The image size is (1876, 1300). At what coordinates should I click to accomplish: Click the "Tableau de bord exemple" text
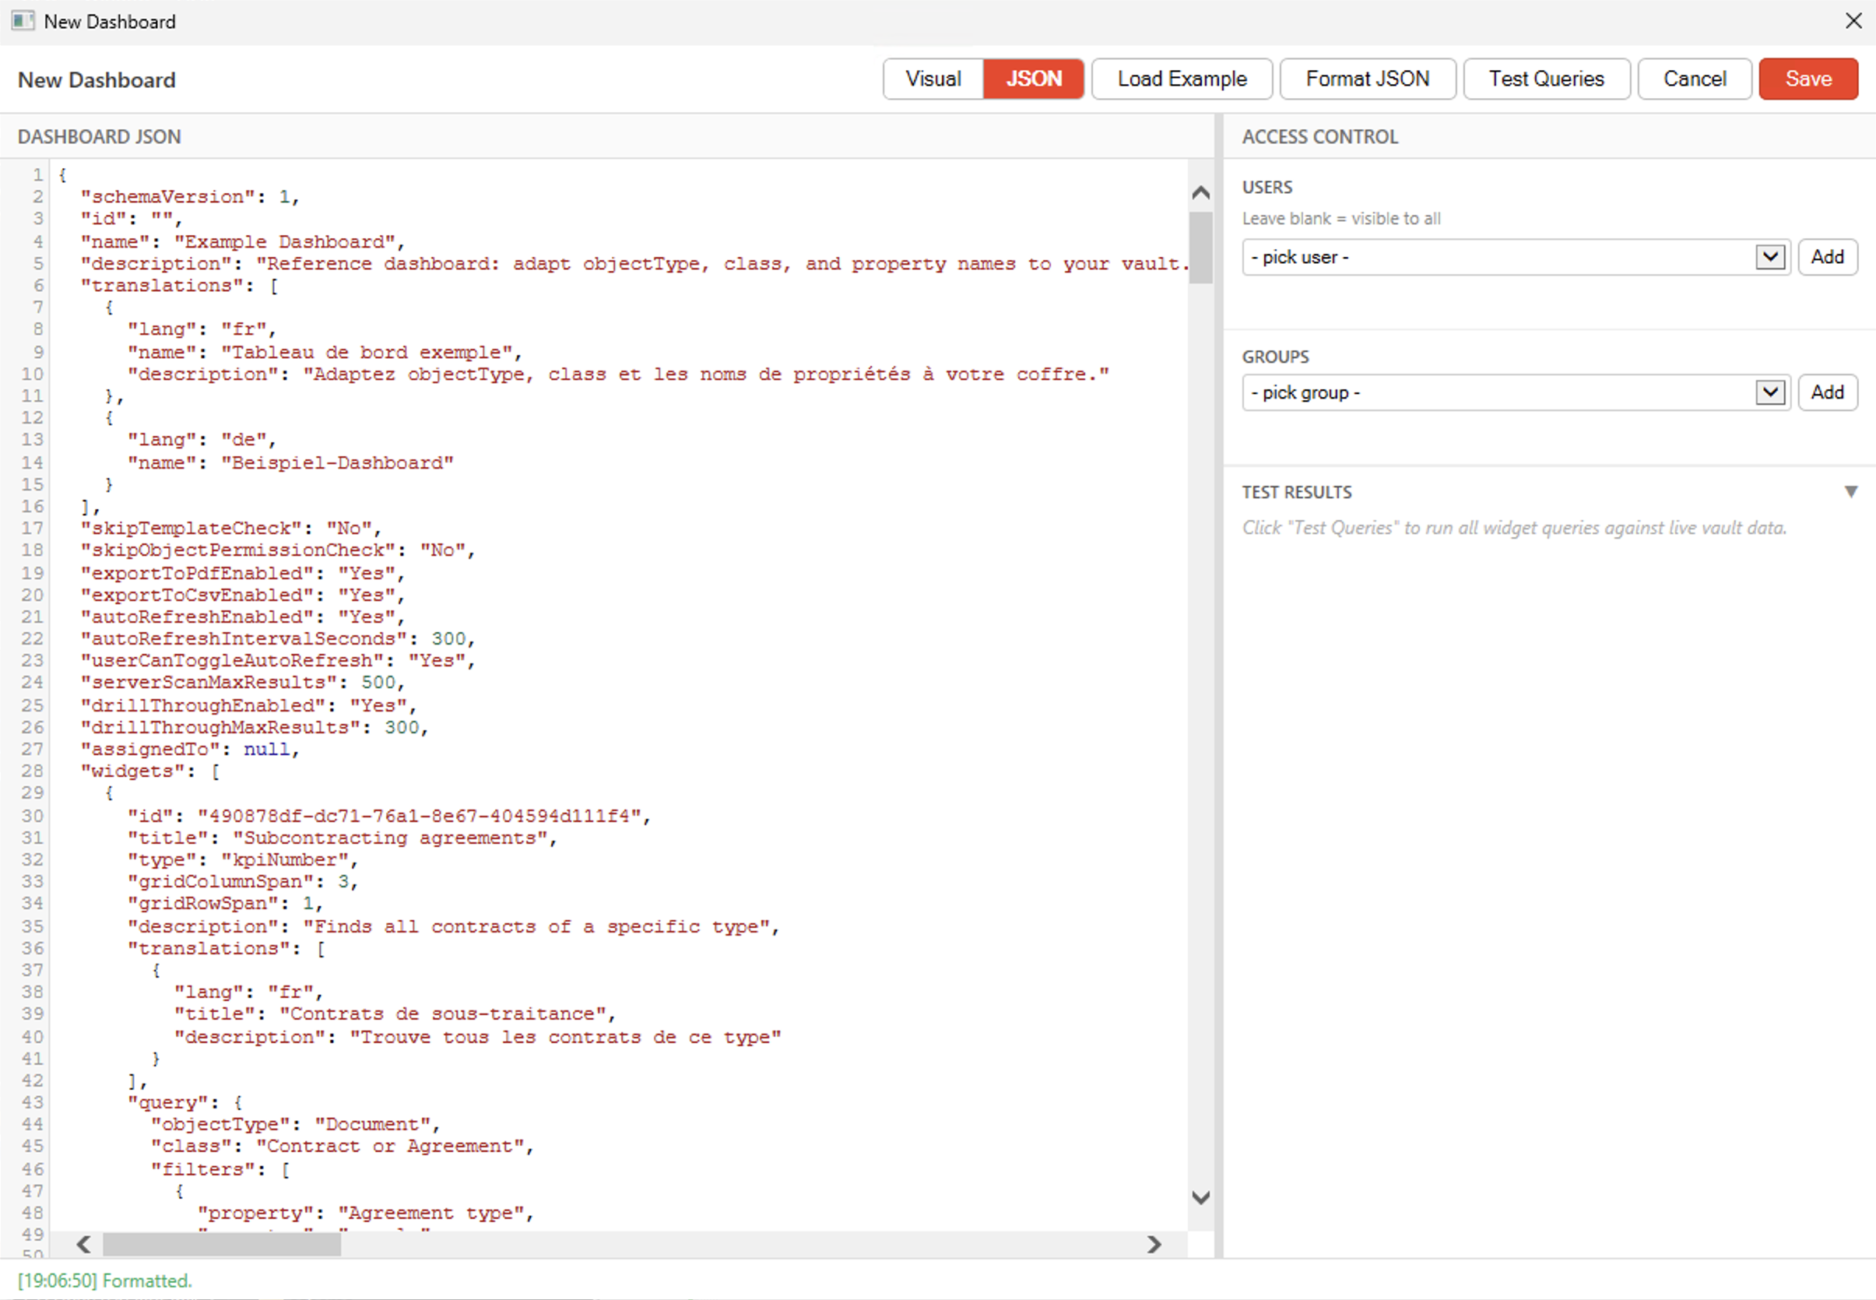[367, 353]
